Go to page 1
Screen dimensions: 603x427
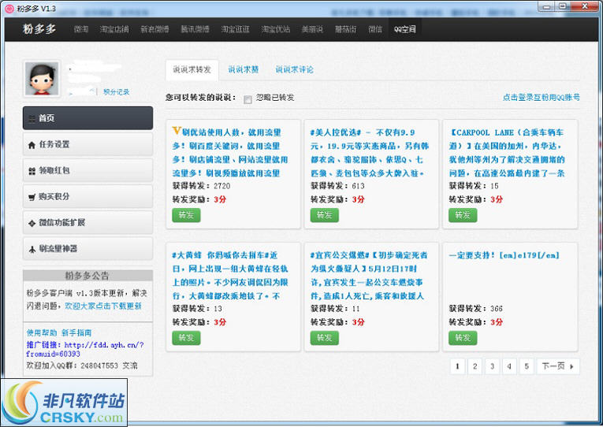(x=457, y=366)
